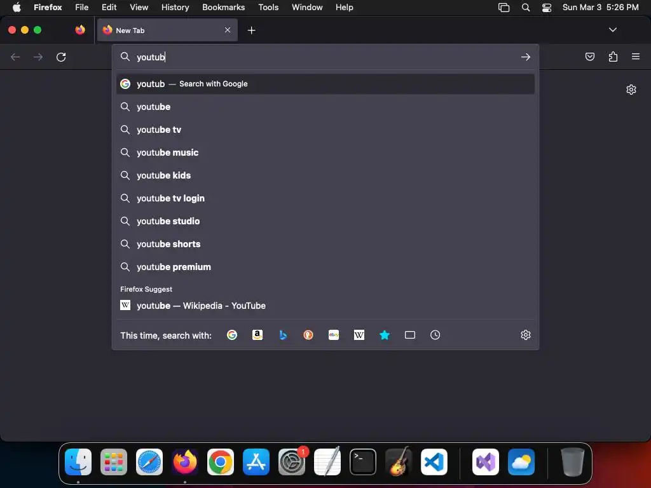Open the Pocket save icon
Screen dimensions: 651x488
tap(589, 57)
